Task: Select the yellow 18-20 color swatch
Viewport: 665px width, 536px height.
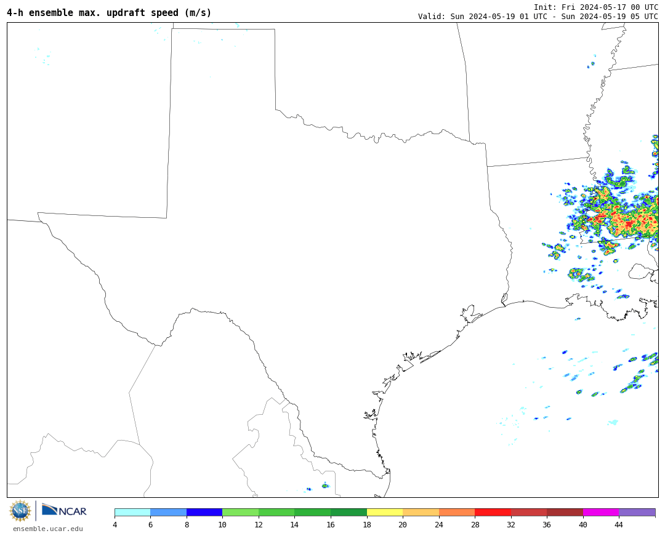Action: click(x=385, y=513)
